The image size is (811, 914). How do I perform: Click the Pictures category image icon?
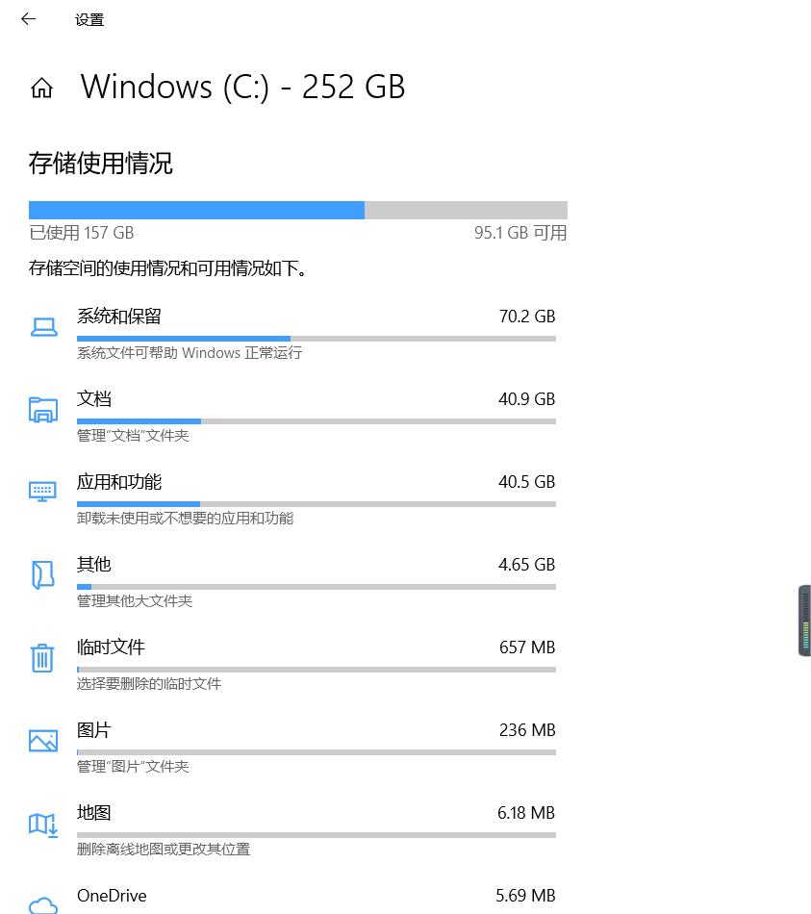pyautogui.click(x=43, y=741)
